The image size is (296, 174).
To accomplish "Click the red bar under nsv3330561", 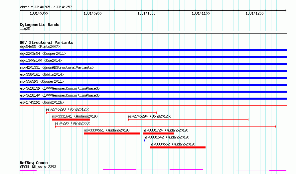I will [112, 133].
